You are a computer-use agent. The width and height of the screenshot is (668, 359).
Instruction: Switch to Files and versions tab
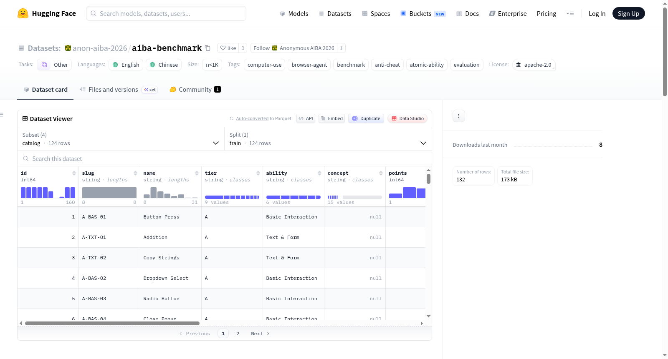[x=119, y=90]
